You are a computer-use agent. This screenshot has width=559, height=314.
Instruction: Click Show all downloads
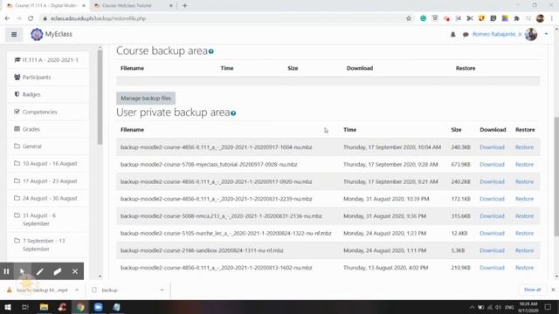click(532, 290)
